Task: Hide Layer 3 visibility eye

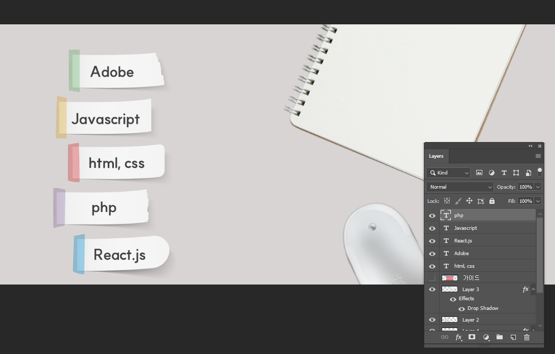Action: pos(432,290)
